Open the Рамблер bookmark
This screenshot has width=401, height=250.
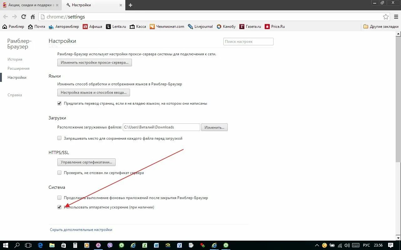[13, 27]
